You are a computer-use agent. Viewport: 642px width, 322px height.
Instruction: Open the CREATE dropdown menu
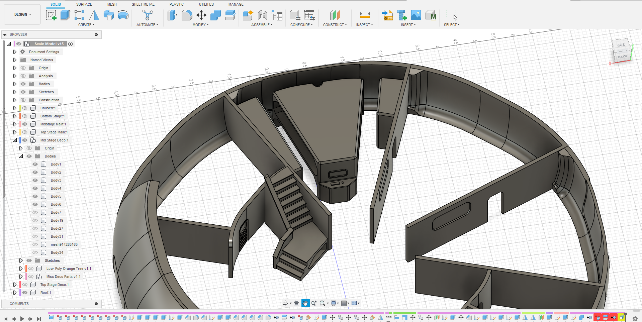tap(86, 25)
